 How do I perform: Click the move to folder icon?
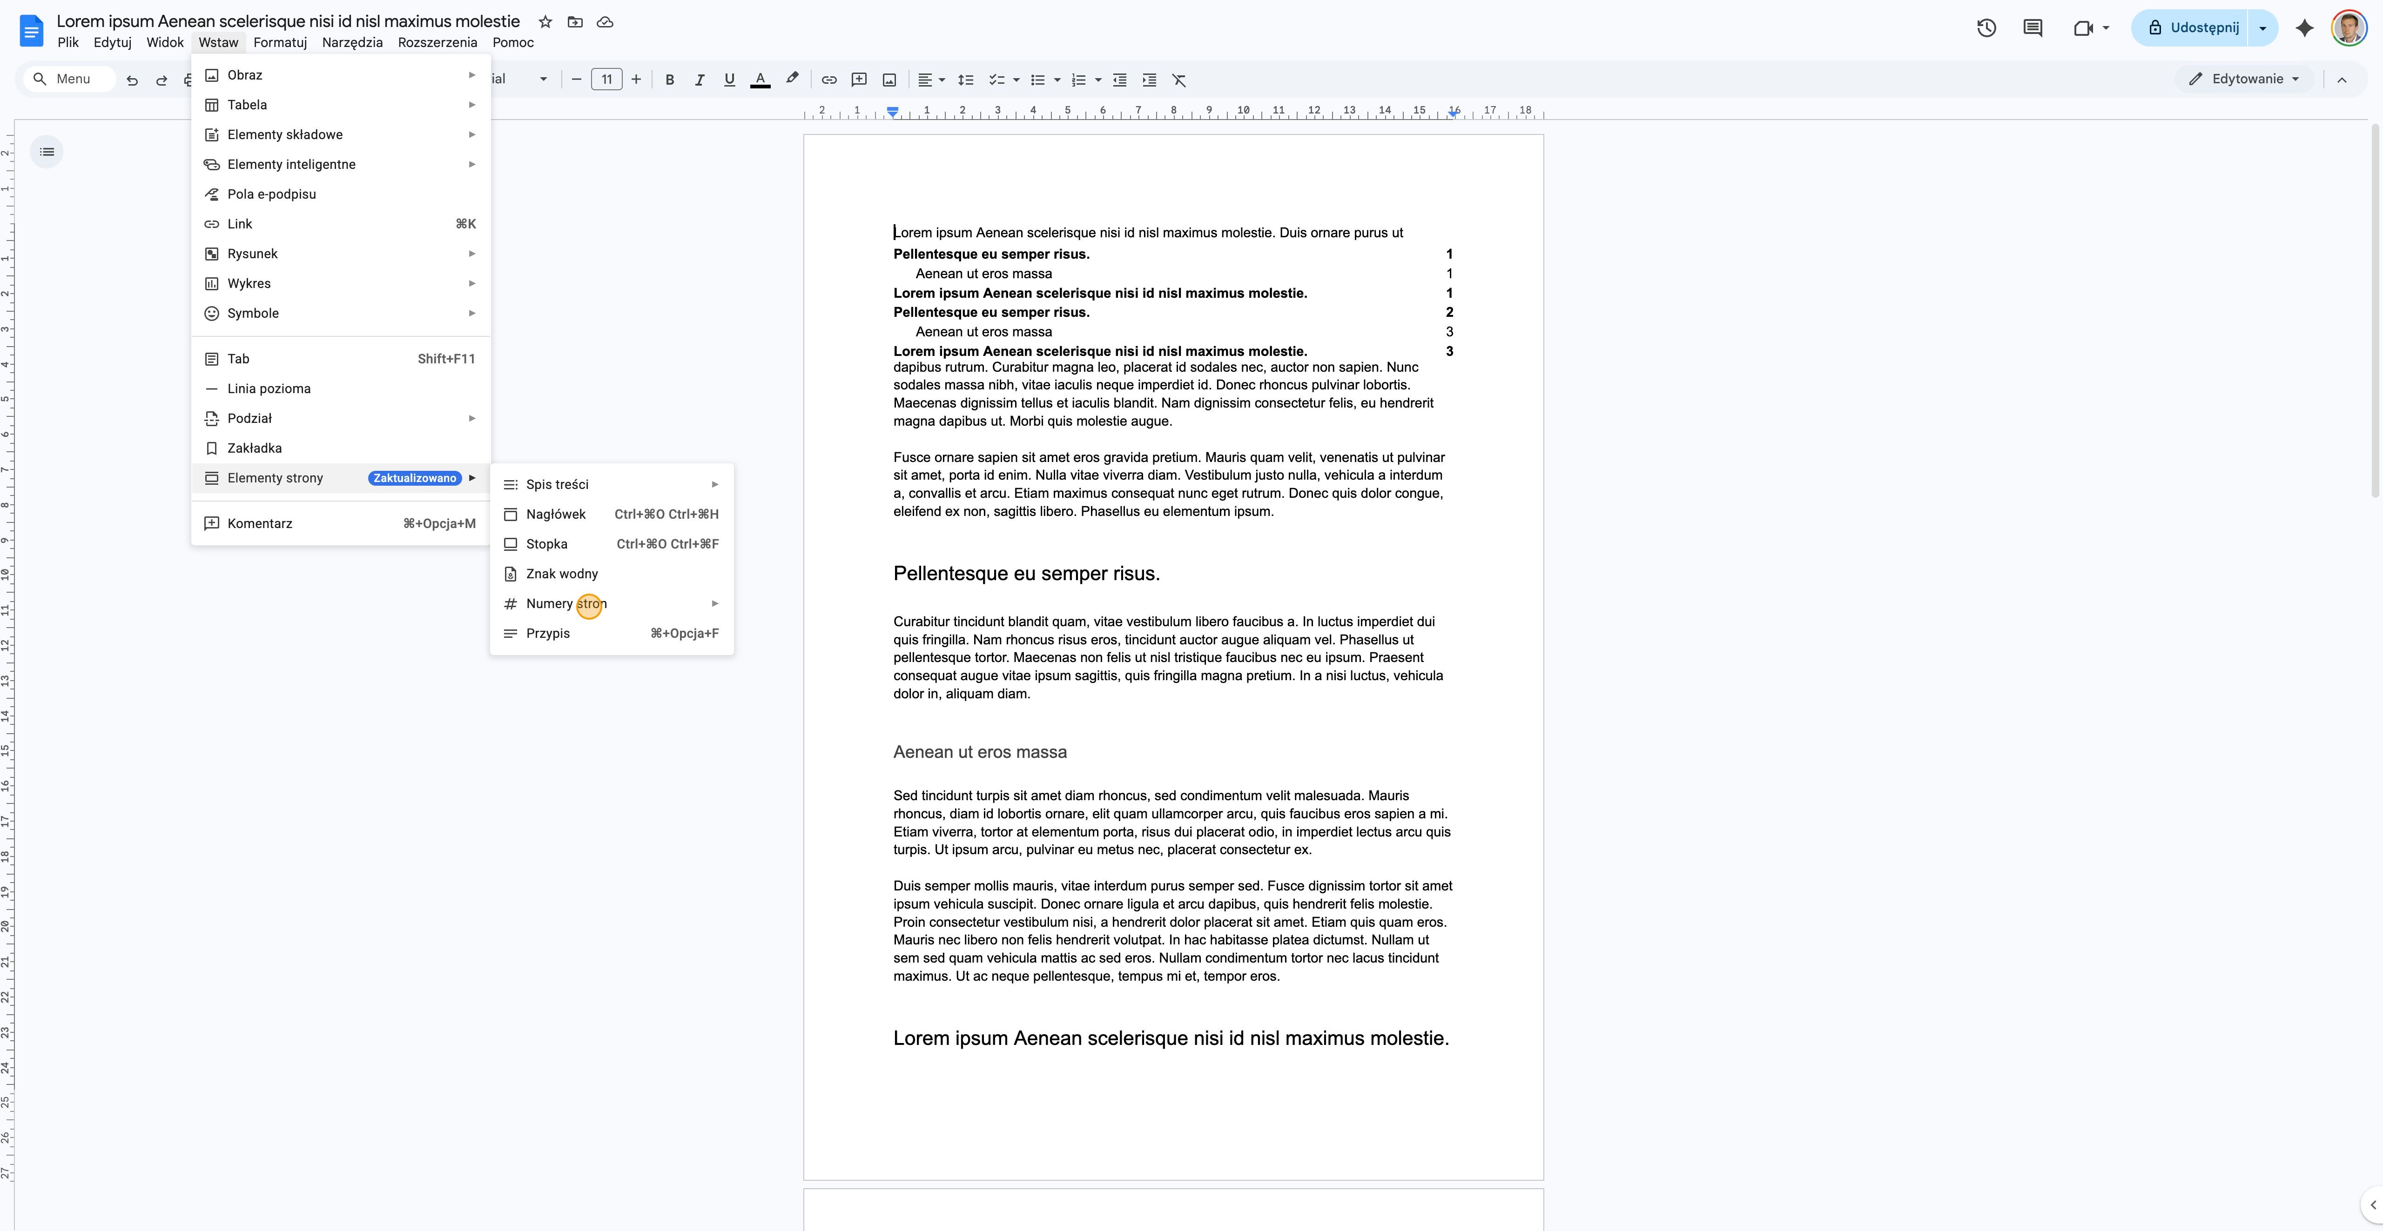coord(575,21)
